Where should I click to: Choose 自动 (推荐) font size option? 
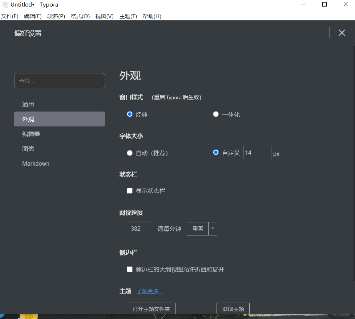coord(129,153)
